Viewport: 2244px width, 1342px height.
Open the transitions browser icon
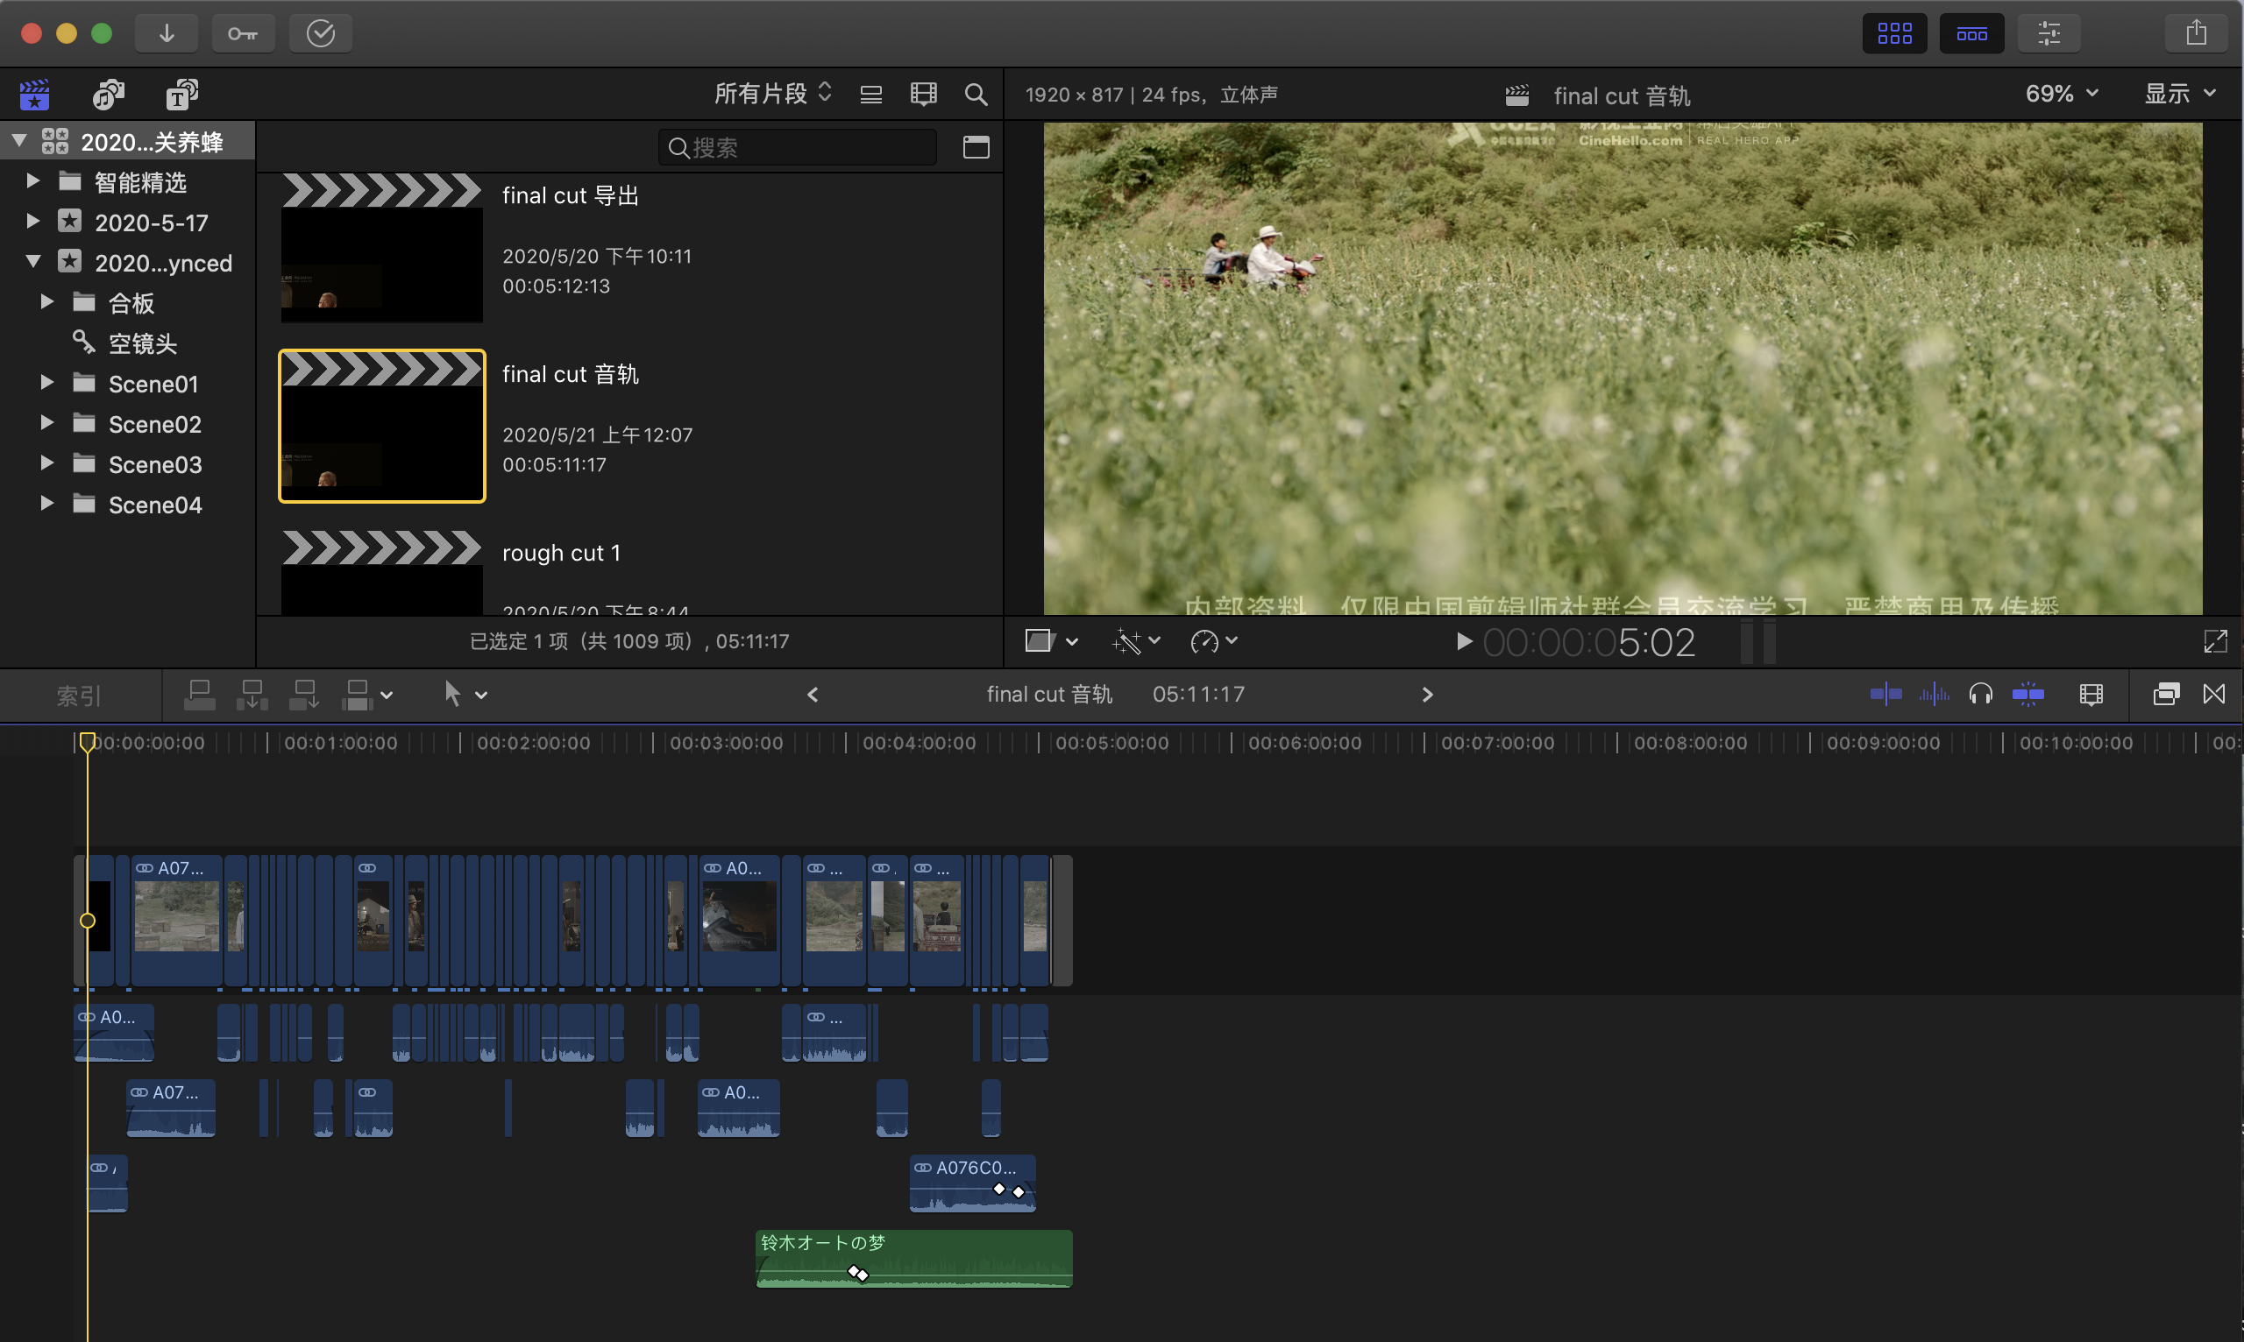click(x=2213, y=695)
